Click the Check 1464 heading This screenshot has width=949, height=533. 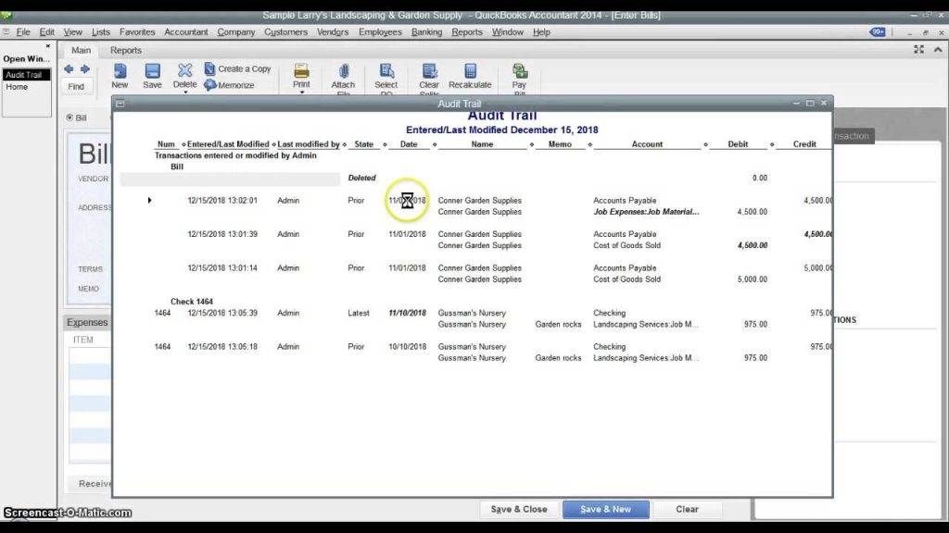click(192, 302)
